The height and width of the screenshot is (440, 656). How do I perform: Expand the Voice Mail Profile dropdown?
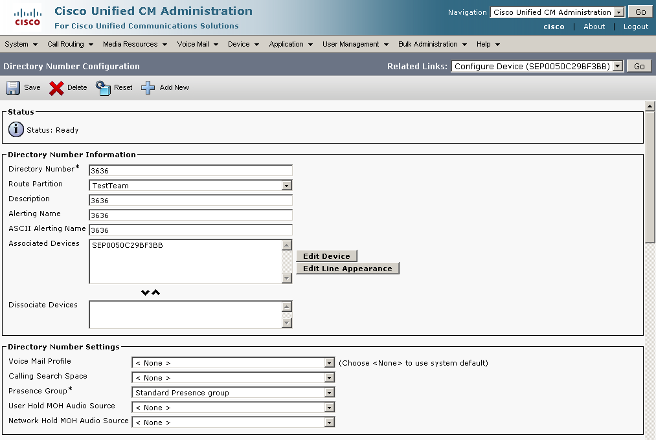[330, 363]
